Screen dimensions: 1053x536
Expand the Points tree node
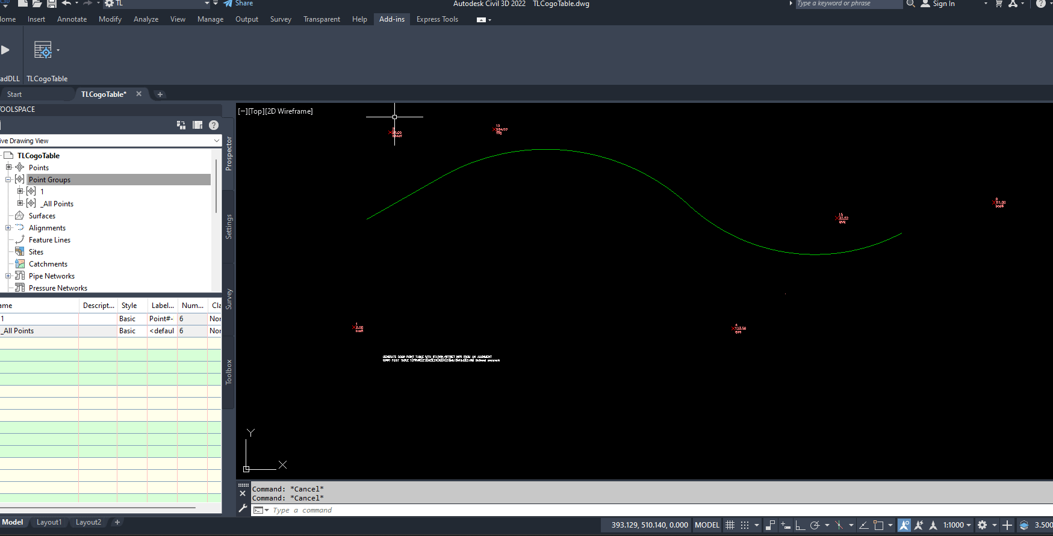8,167
